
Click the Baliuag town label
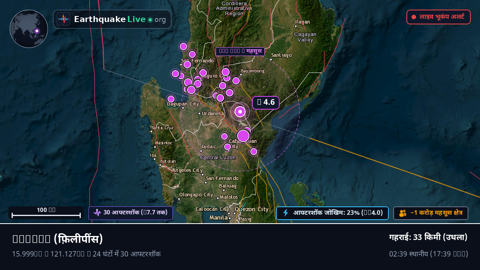[x=228, y=186]
